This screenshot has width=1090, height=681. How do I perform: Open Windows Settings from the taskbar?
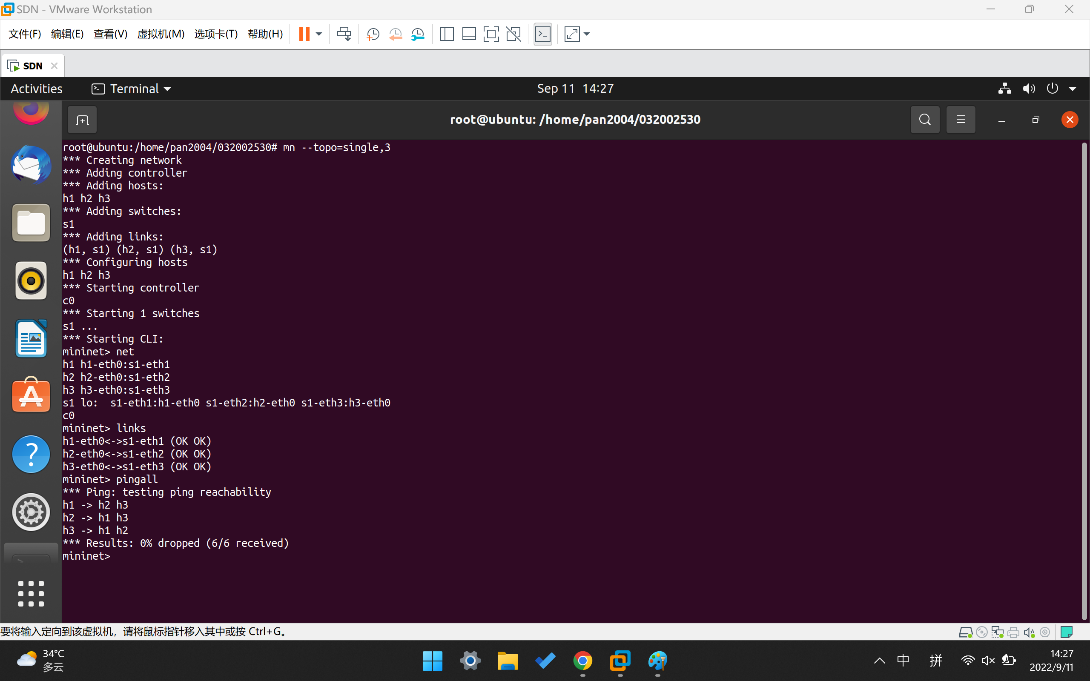pos(470,661)
